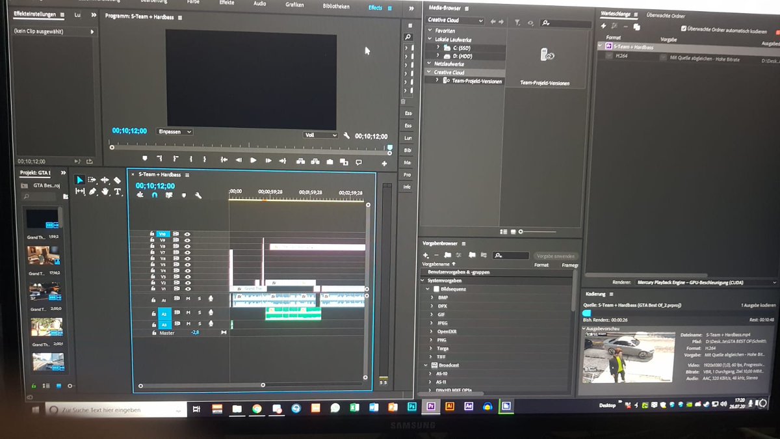Open After Effects taskbar icon
The width and height of the screenshot is (780, 439).
pyautogui.click(x=468, y=406)
